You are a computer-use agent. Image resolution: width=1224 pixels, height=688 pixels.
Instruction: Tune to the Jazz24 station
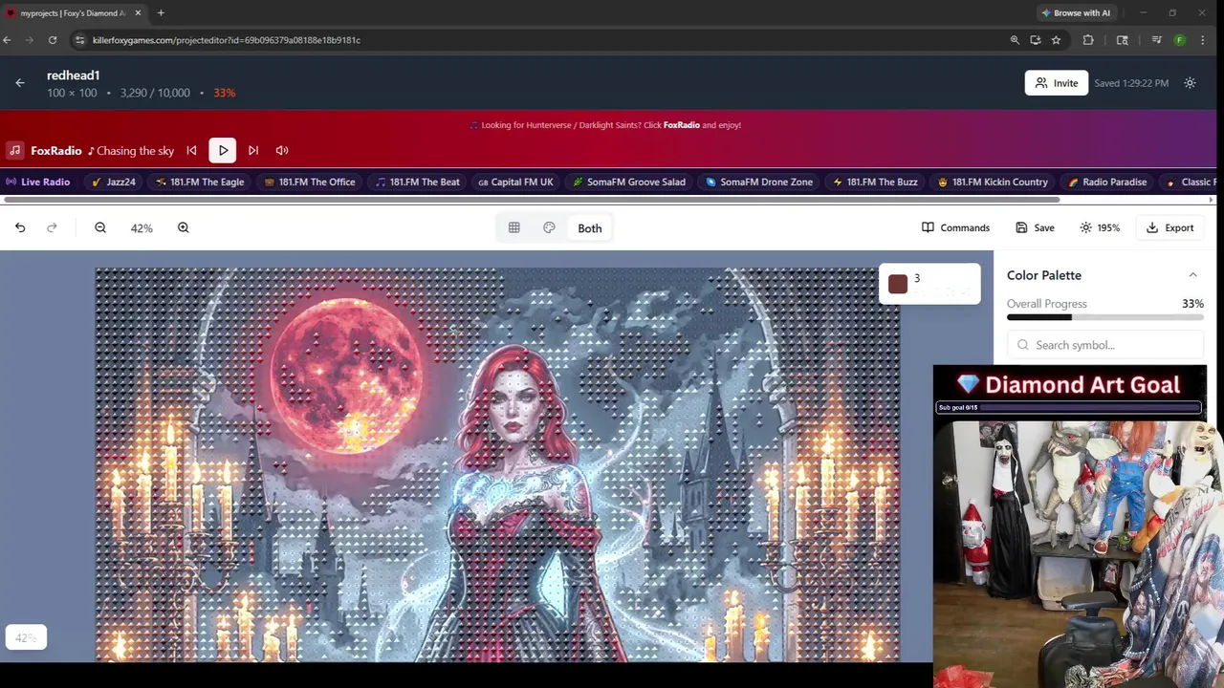tap(114, 182)
